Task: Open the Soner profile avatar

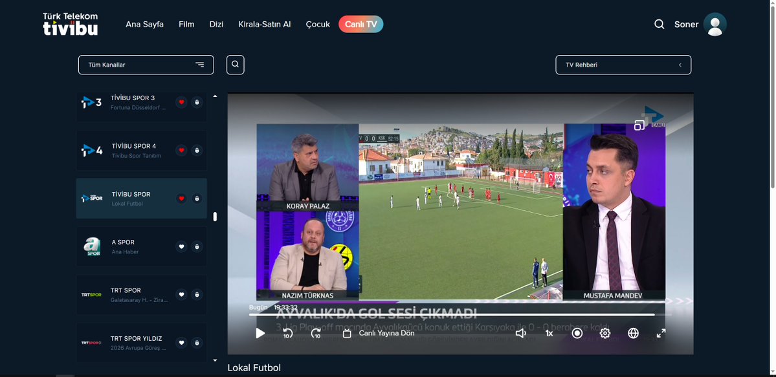Action: [x=715, y=24]
